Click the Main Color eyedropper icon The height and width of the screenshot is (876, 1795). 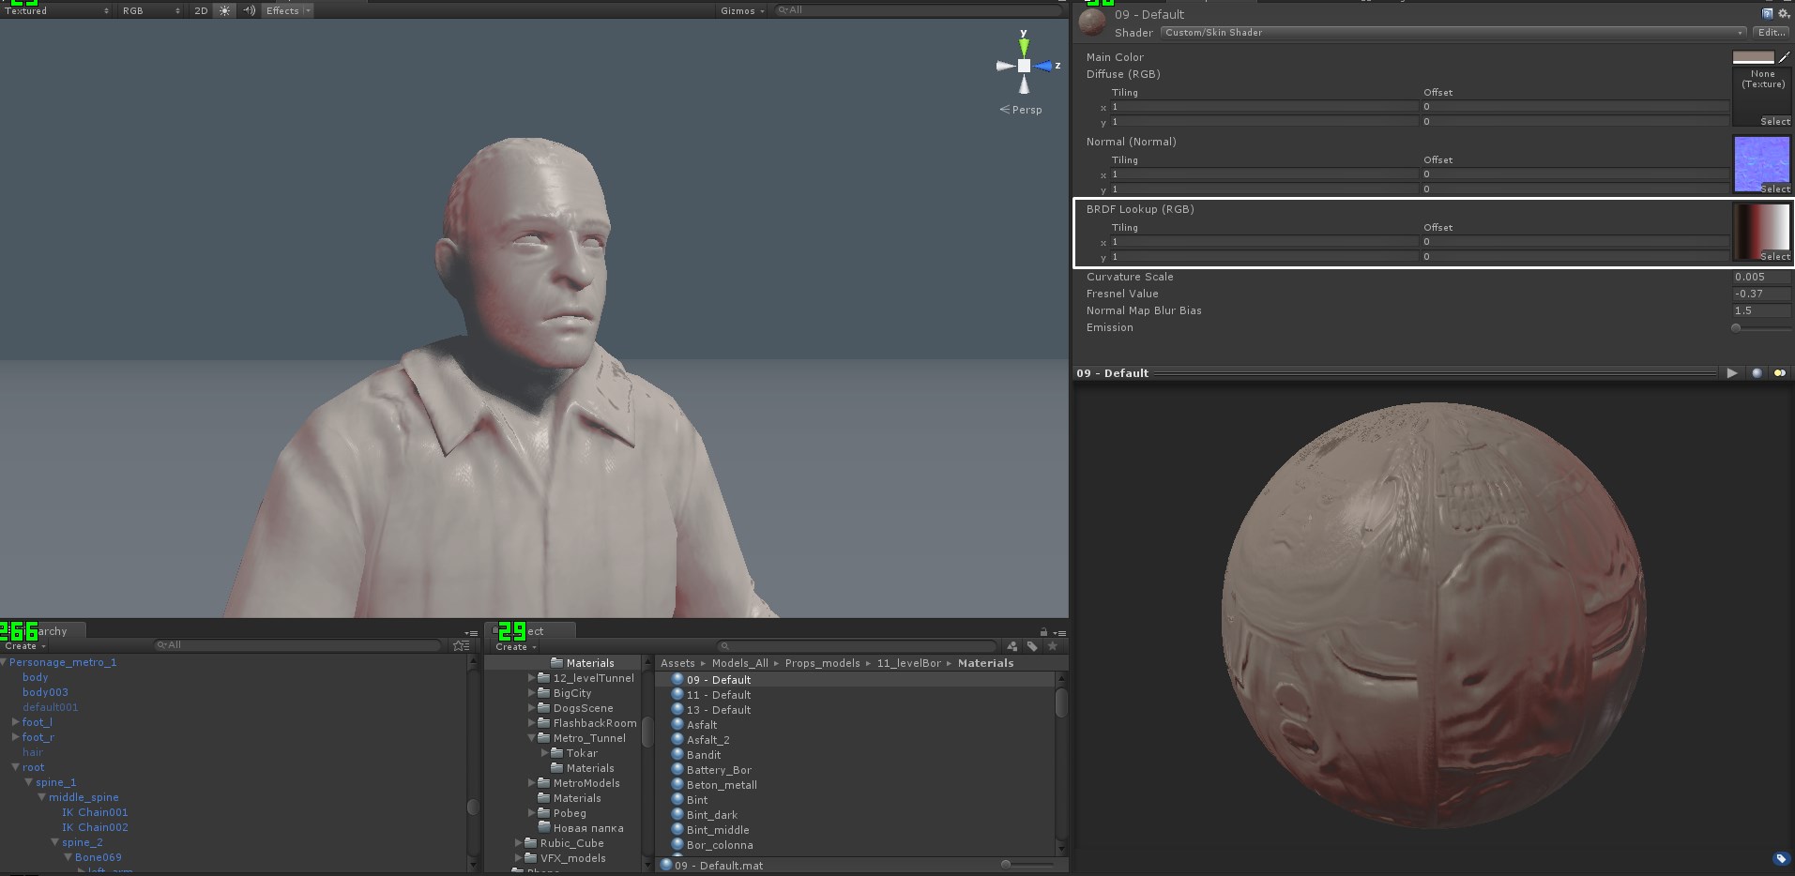coord(1784,57)
